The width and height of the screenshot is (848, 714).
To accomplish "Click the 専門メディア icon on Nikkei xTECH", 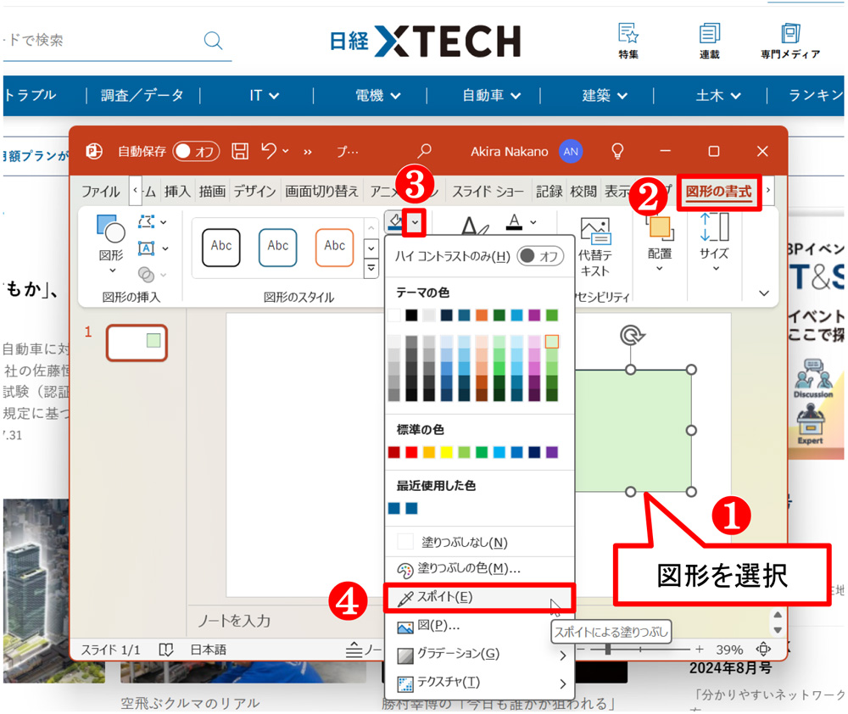I will click(x=790, y=34).
